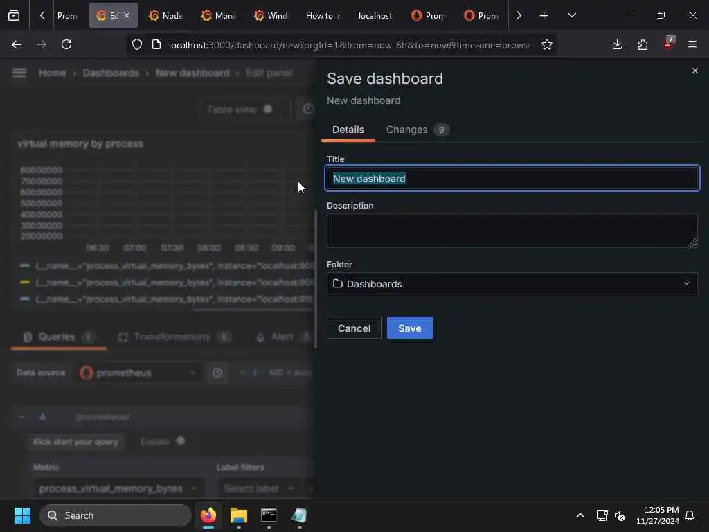Image resolution: width=709 pixels, height=532 pixels.
Task: Open Firefox from taskbar
Action: 208,515
